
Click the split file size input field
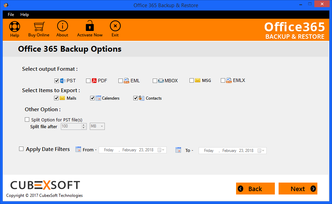tap(70, 126)
